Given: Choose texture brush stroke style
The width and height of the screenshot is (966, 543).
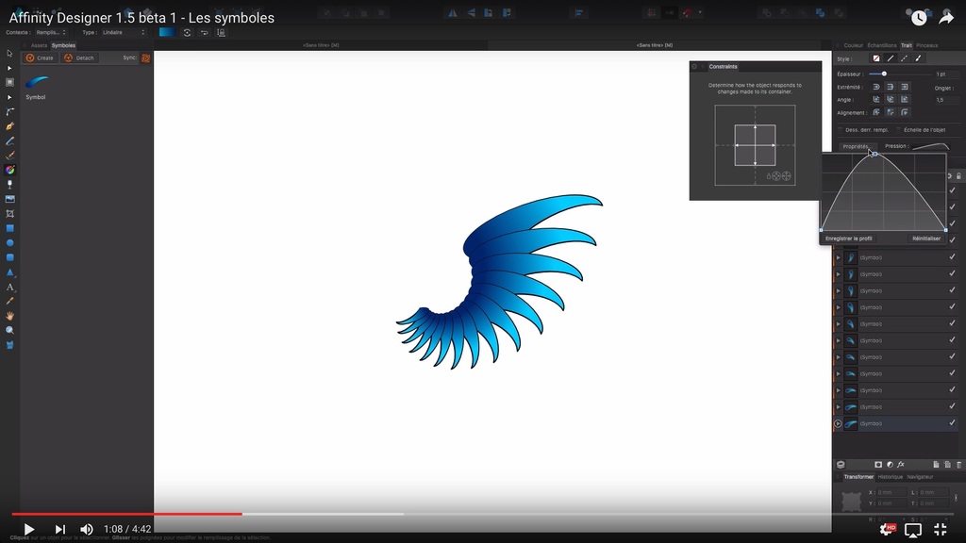Looking at the screenshot, I should (919, 58).
